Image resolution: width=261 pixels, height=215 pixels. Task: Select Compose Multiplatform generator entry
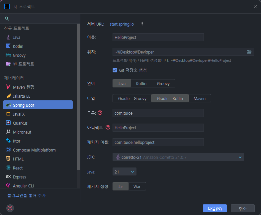[38, 150]
